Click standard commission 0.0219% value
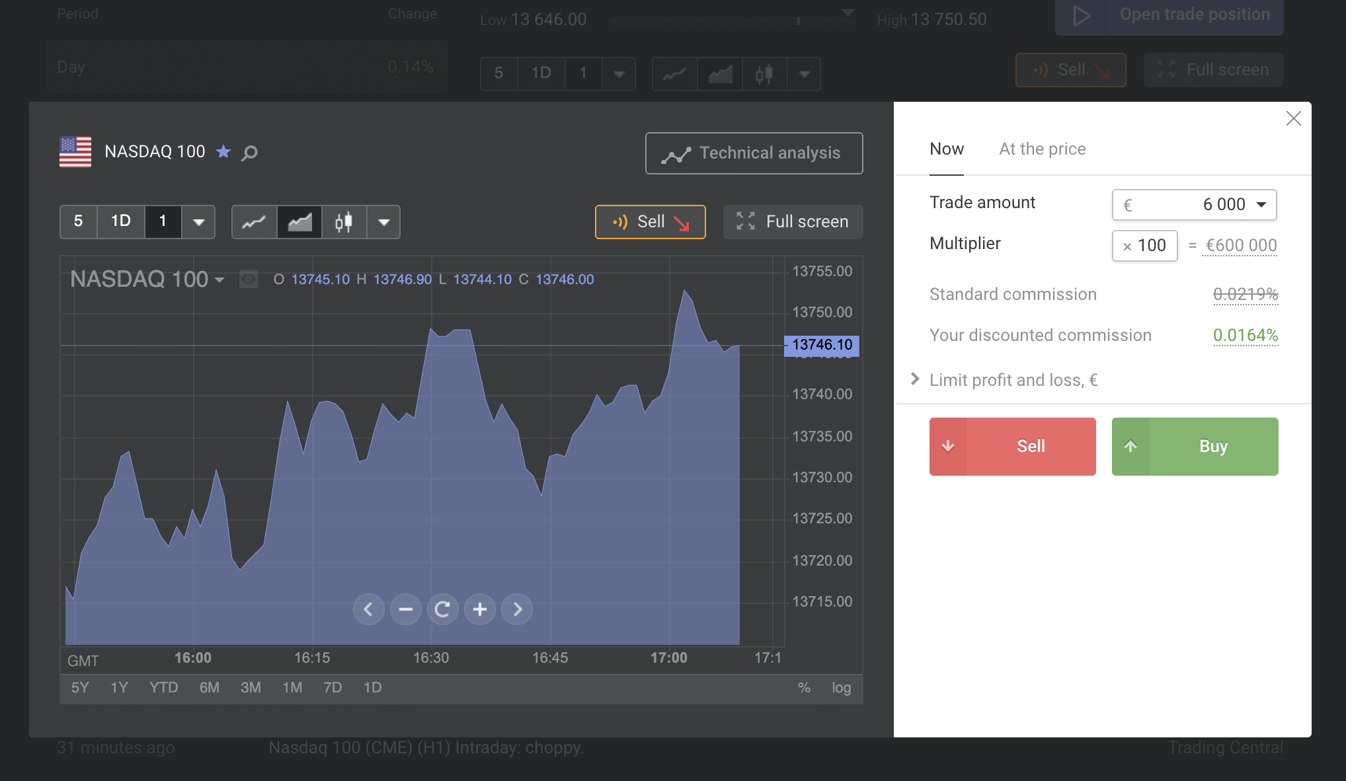Viewport: 1346px width, 781px height. [x=1246, y=294]
